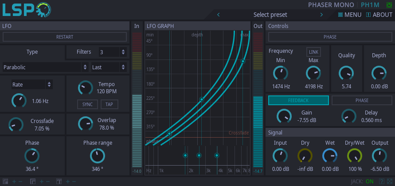Click the Overlap knob at 78.0 %

coord(86,124)
